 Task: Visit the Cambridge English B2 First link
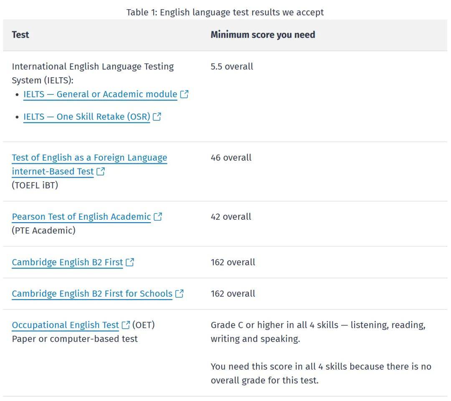(x=67, y=262)
